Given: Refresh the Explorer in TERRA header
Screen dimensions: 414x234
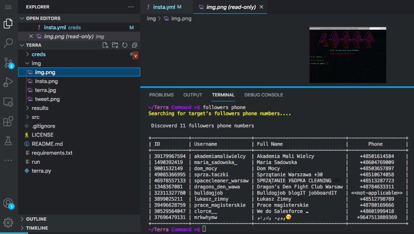Looking at the screenshot, I should pyautogui.click(x=125, y=45).
